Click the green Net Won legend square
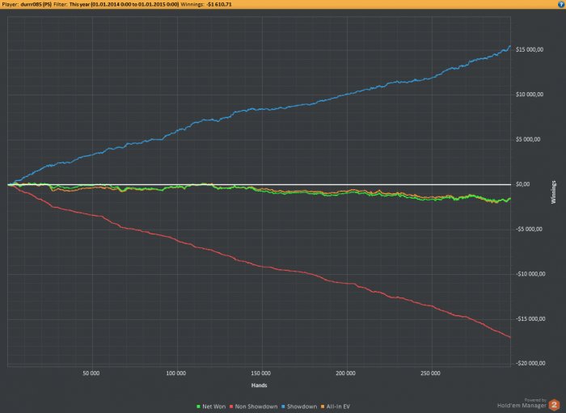This screenshot has height=413, width=566. (198, 407)
